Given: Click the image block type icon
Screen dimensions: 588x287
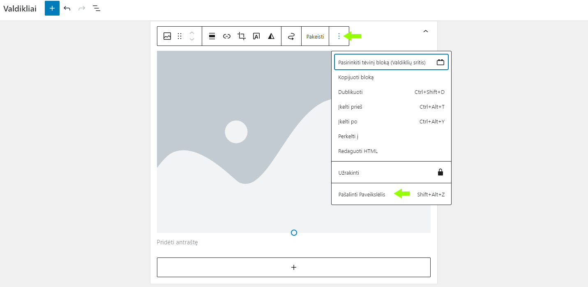Looking at the screenshot, I should tap(167, 36).
